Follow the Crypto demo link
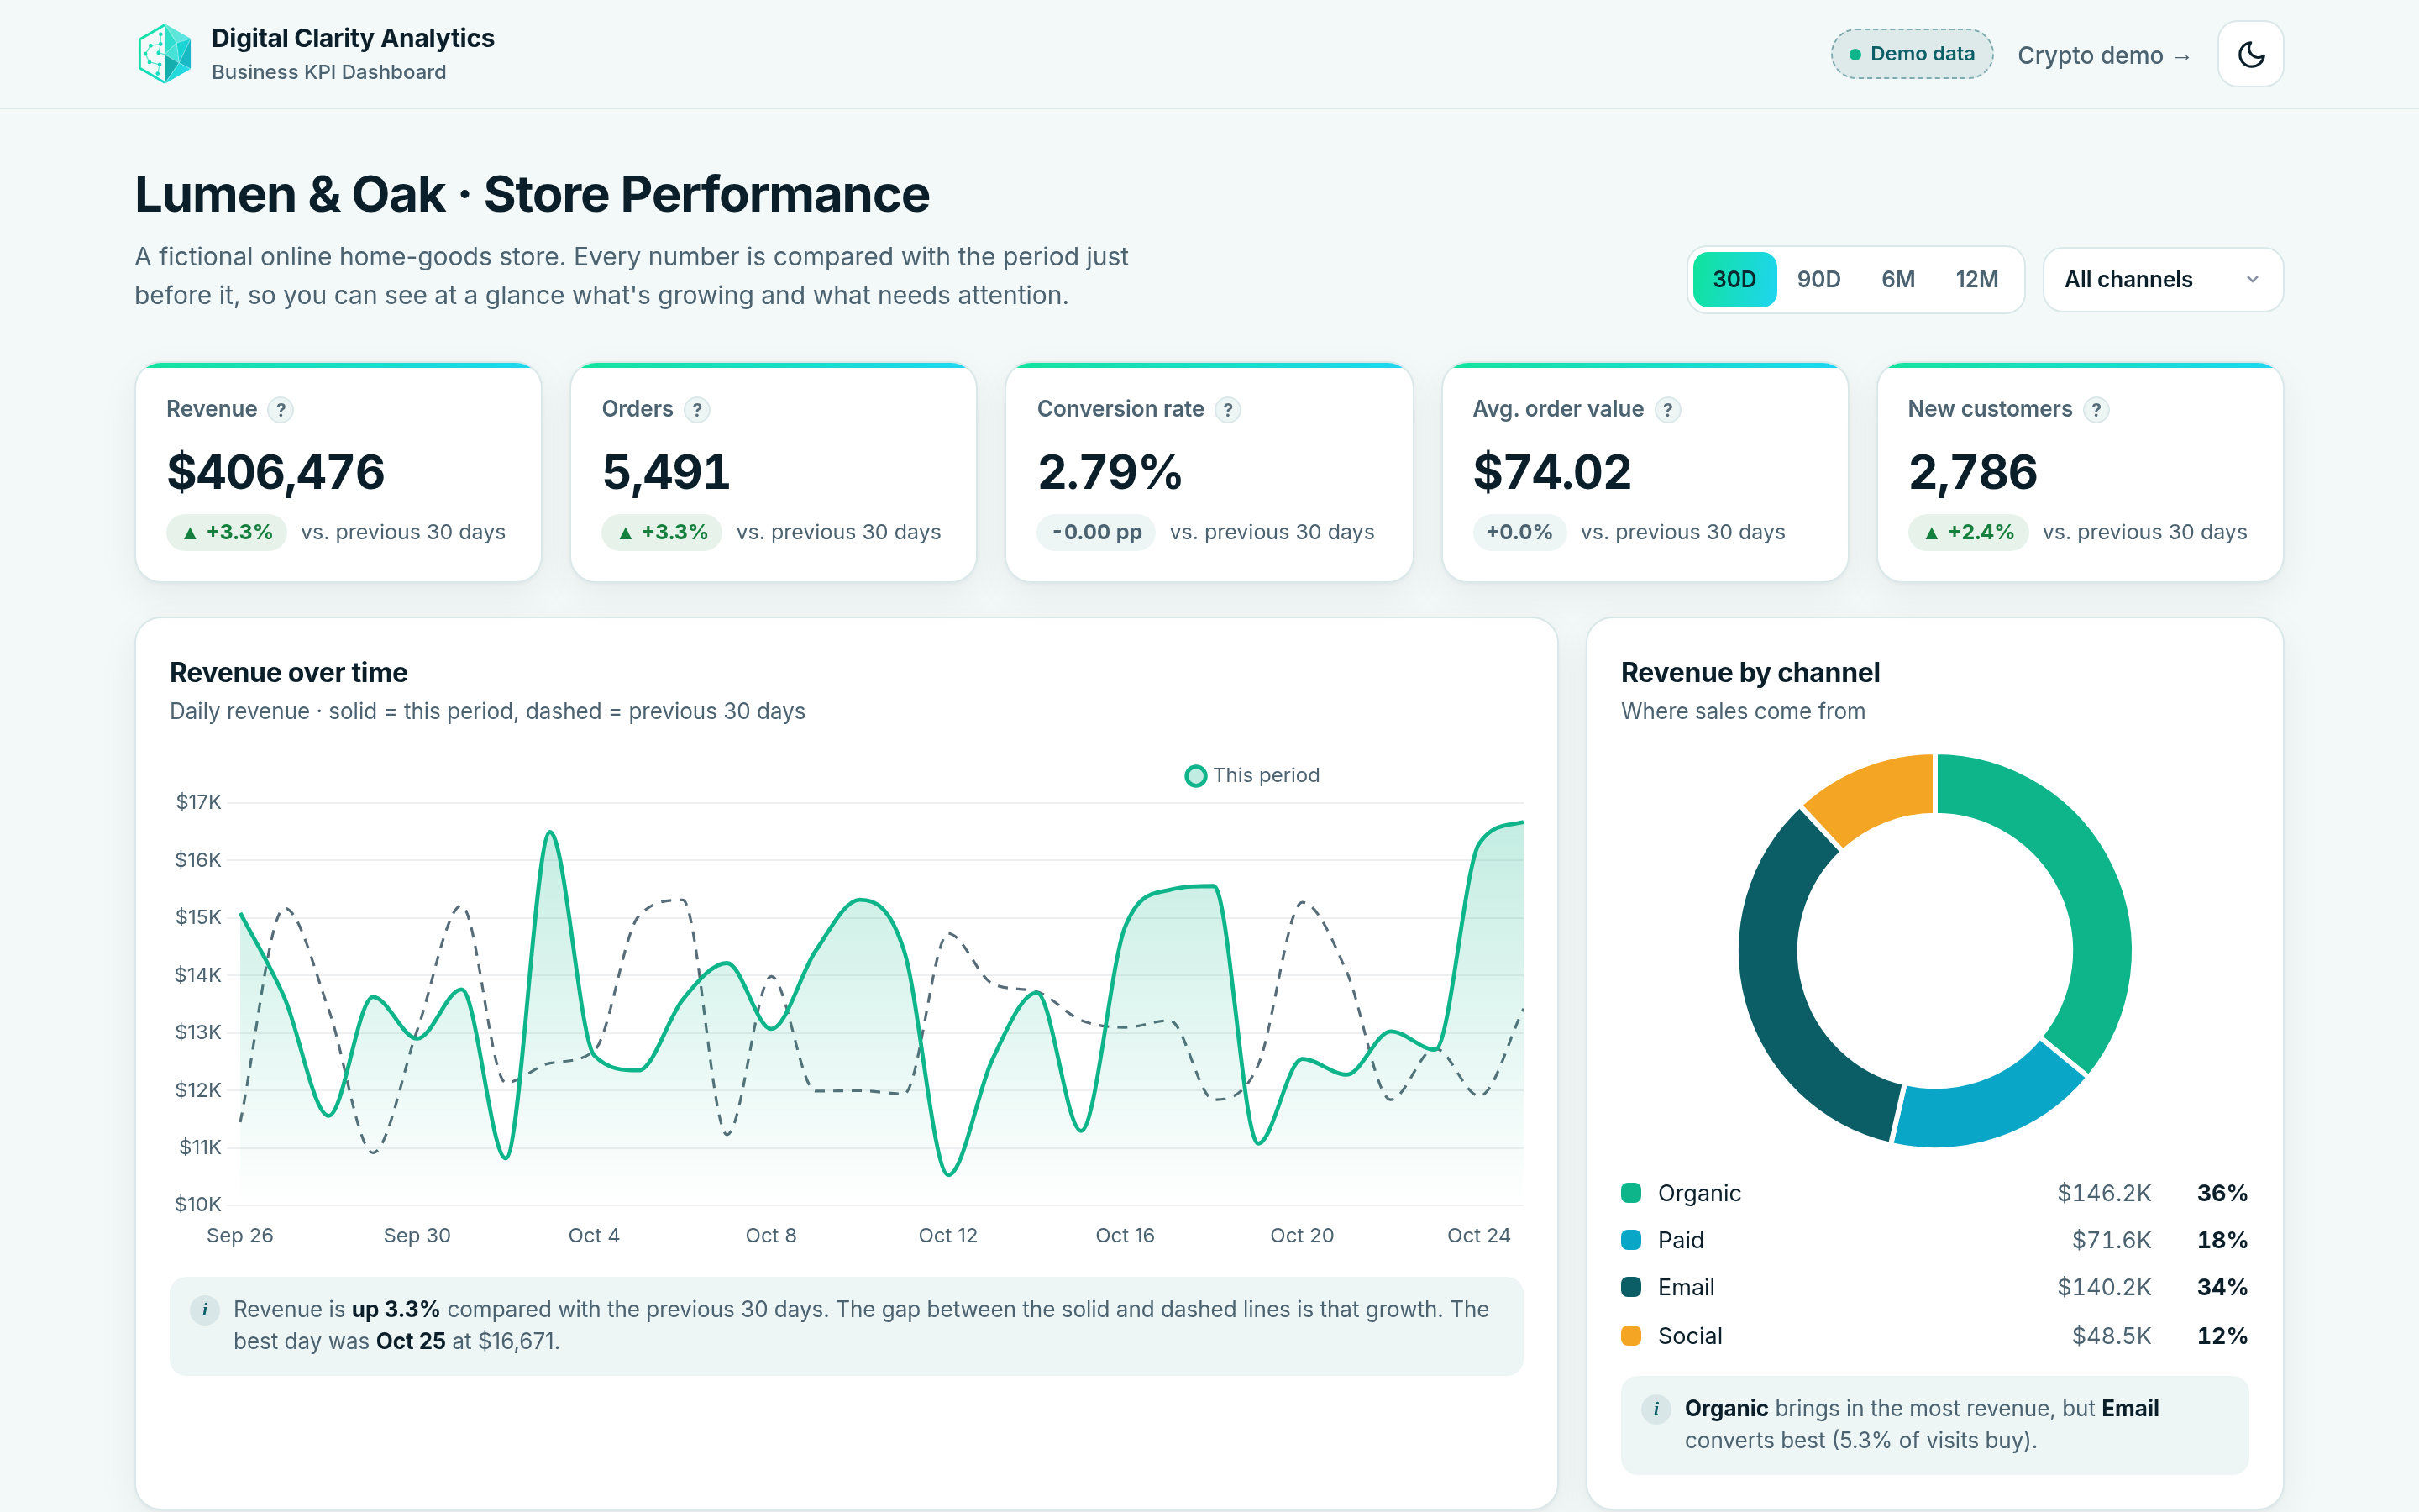The image size is (2419, 1512). pyautogui.click(x=2104, y=56)
